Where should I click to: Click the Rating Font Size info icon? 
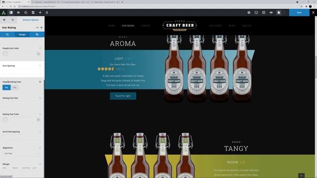(40, 98)
